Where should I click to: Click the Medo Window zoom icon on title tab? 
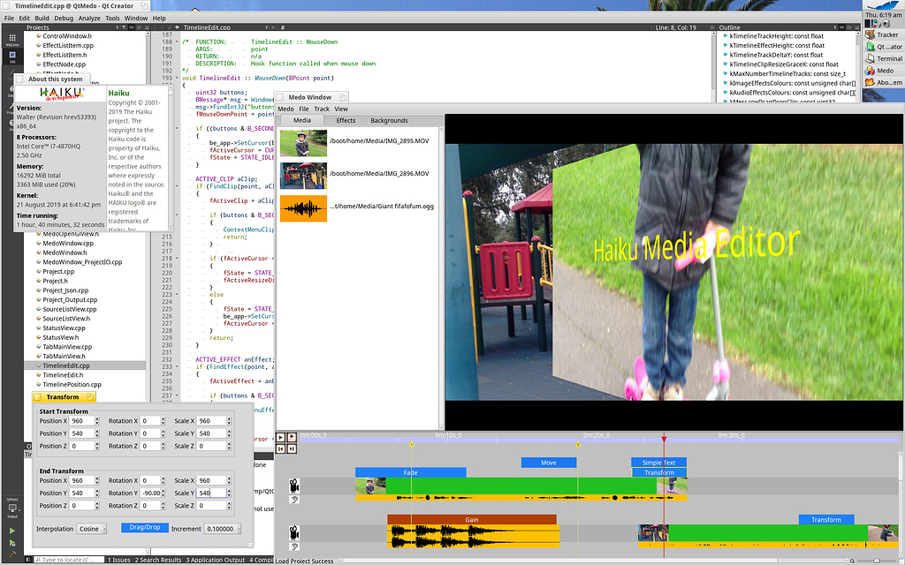click(x=342, y=97)
